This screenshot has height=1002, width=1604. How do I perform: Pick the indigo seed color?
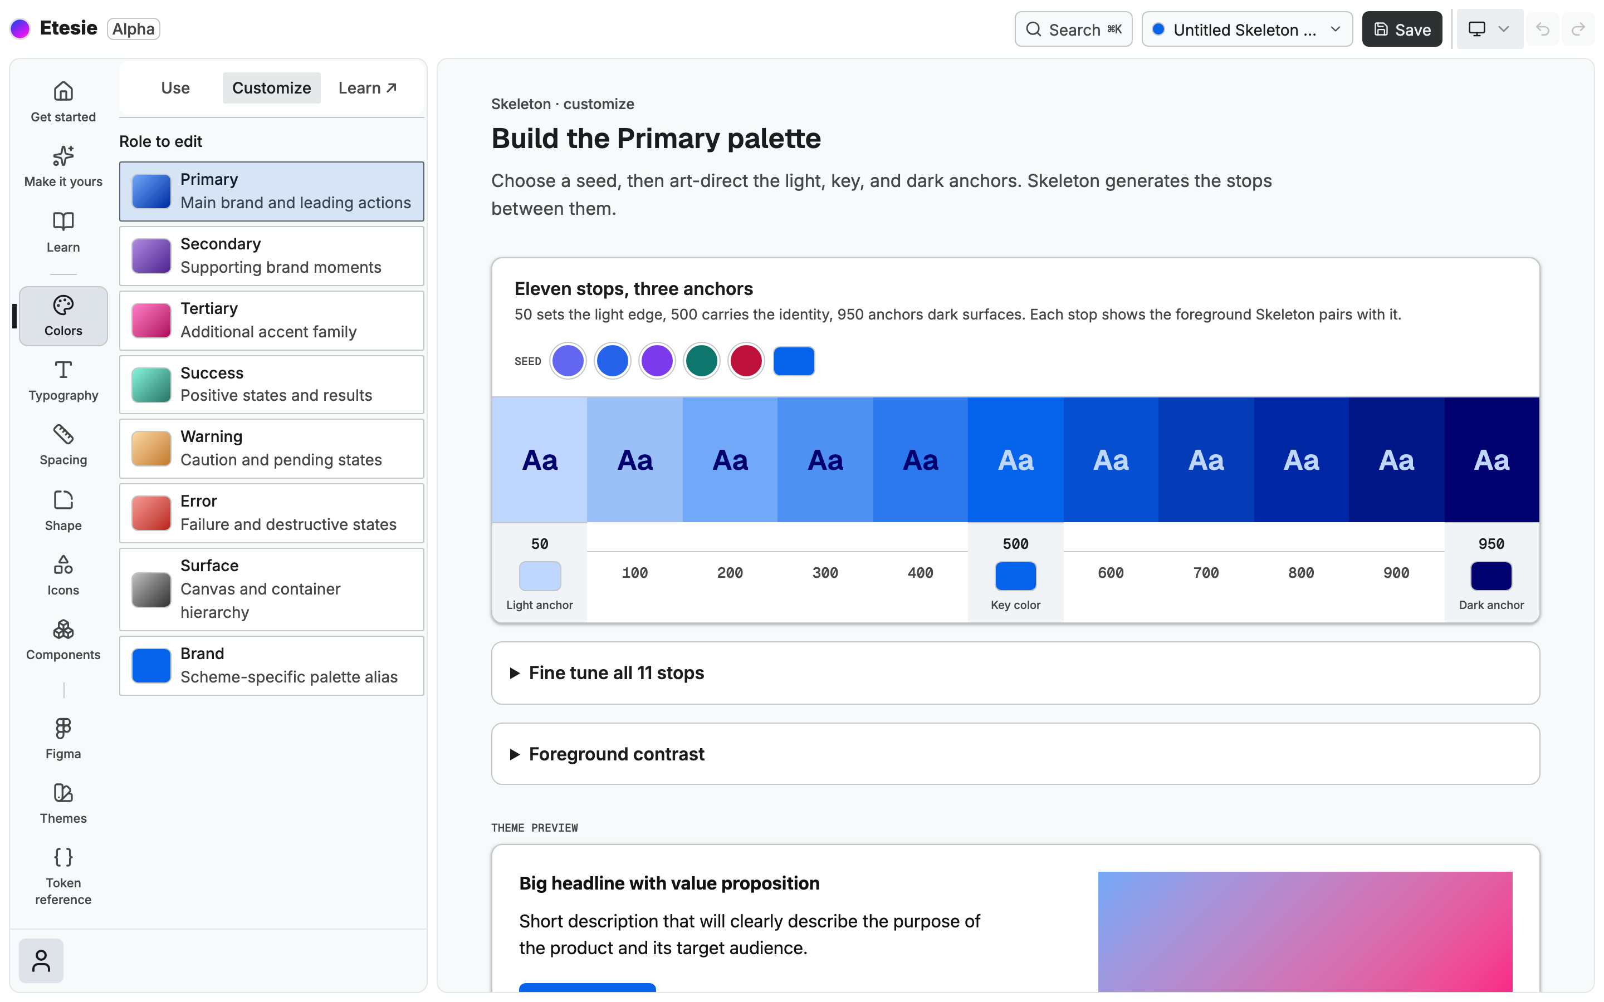pyautogui.click(x=568, y=361)
